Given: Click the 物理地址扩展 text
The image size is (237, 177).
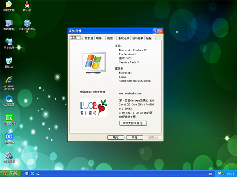Looking at the screenshot, I should tap(127, 117).
